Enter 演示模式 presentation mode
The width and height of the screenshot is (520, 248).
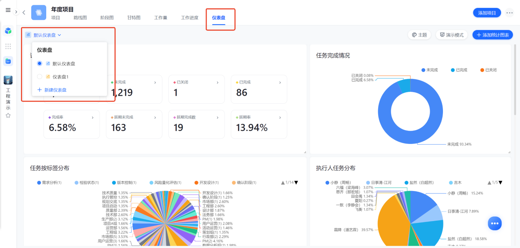pos(452,35)
